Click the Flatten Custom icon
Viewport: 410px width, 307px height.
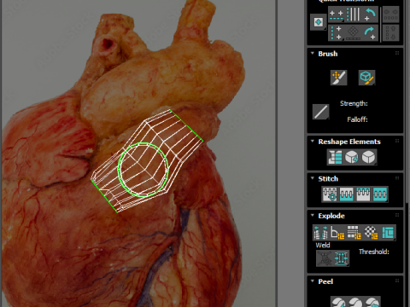point(388,233)
